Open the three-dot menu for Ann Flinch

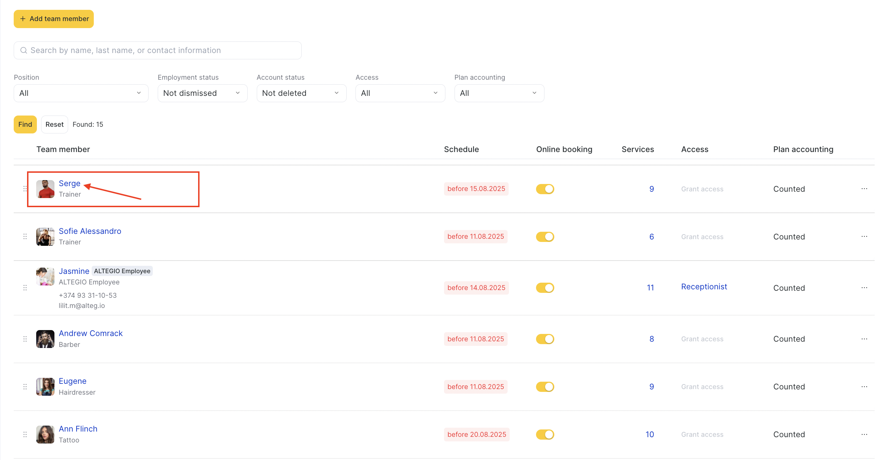click(x=864, y=434)
